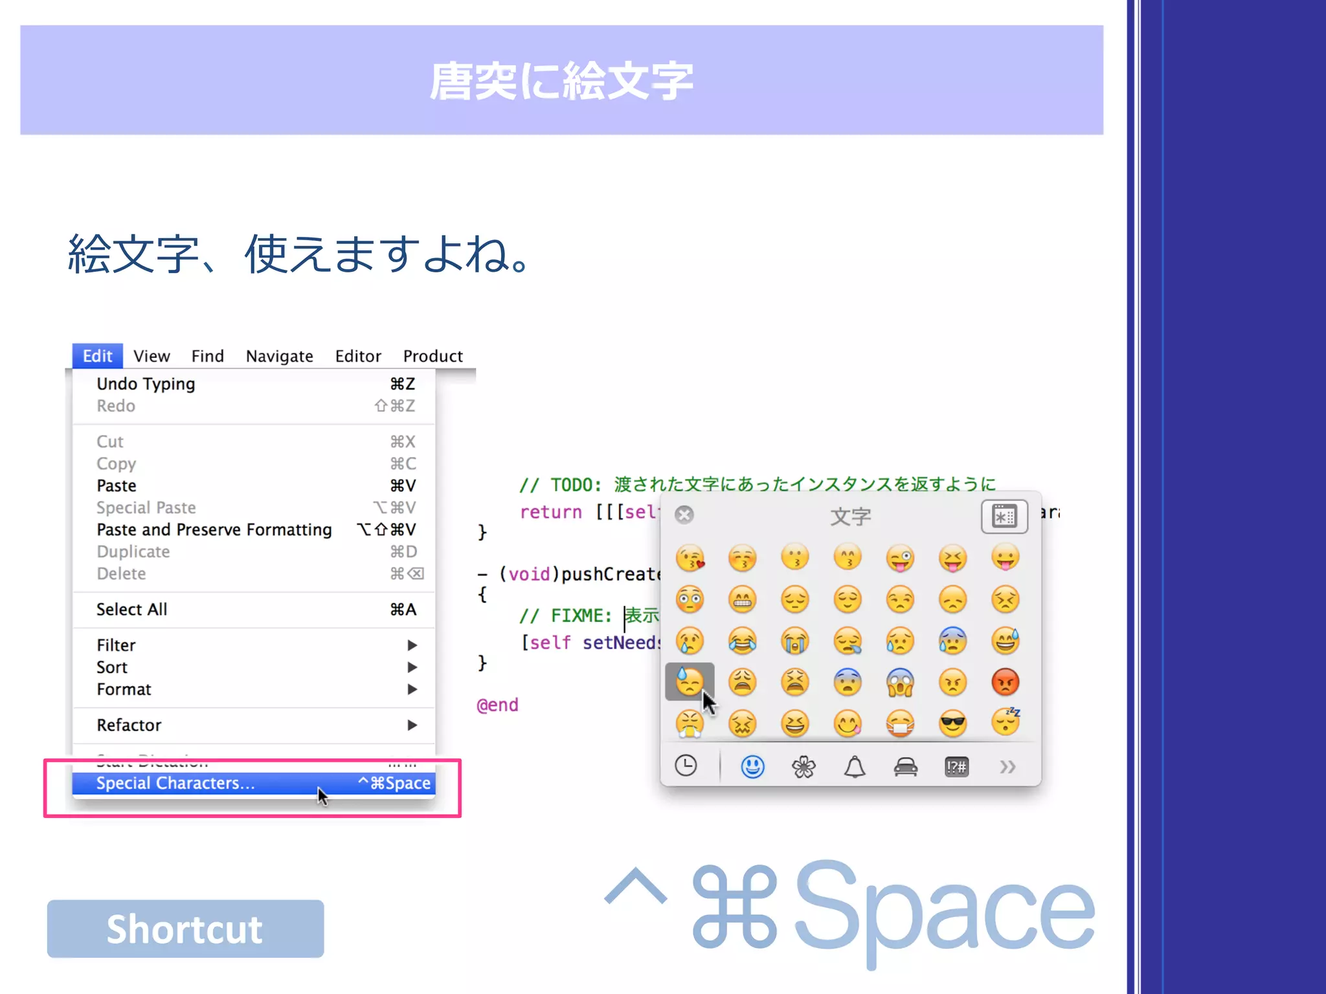Insert the screaming in fear emoji
This screenshot has height=994, width=1326.
coord(900,682)
